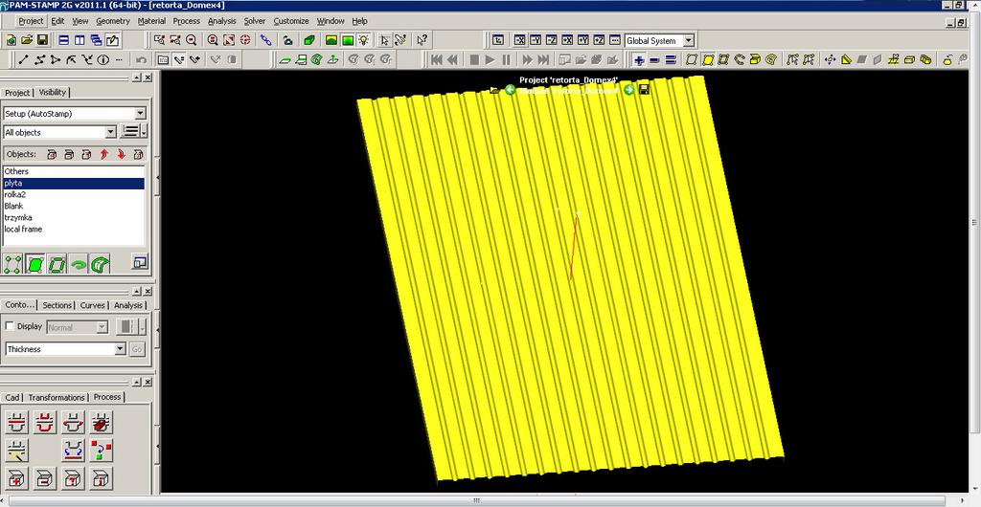Close the Objects panel with its X

pyautogui.click(x=148, y=77)
